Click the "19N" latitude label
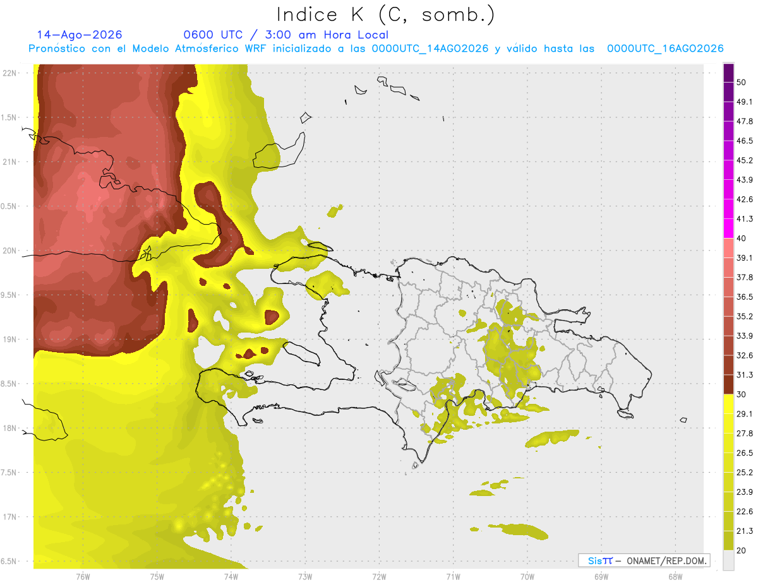 9,340
